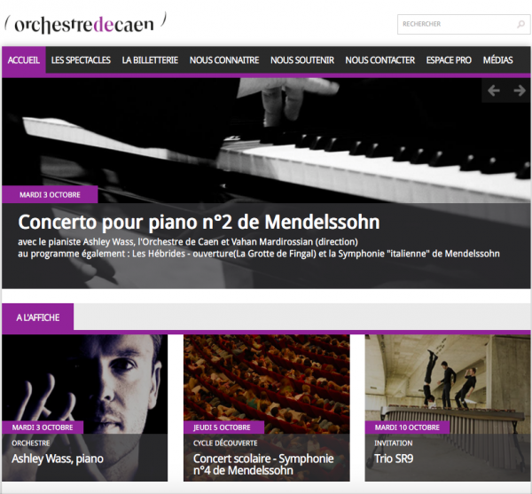The height and width of the screenshot is (494, 532).
Task: Click the Mardi 10 Octobre date tag
Action: tap(407, 427)
